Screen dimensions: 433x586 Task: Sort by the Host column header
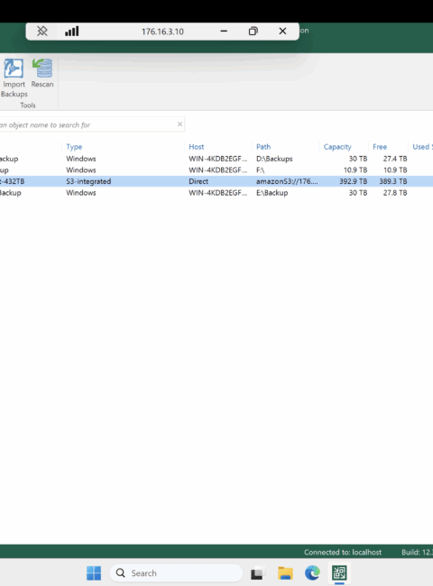[197, 147]
